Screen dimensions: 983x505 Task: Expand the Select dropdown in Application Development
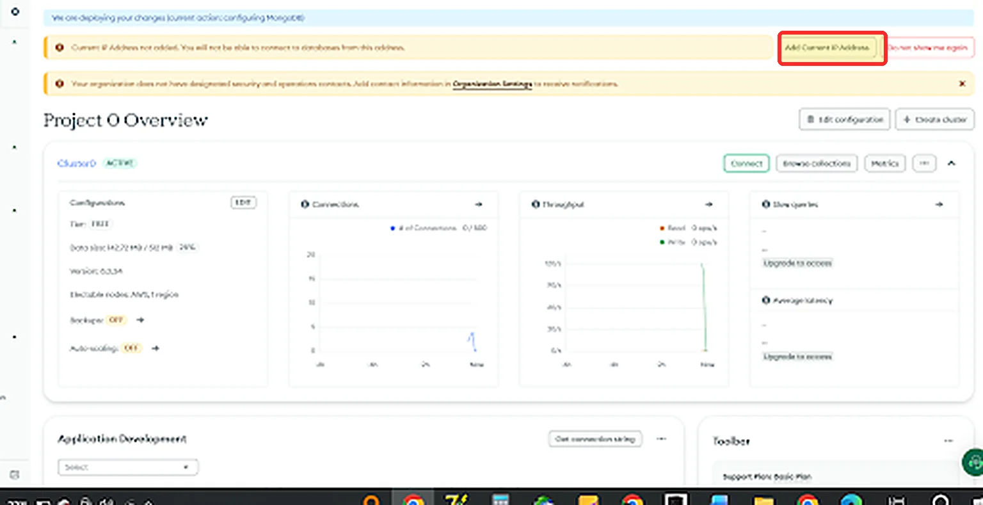click(128, 467)
